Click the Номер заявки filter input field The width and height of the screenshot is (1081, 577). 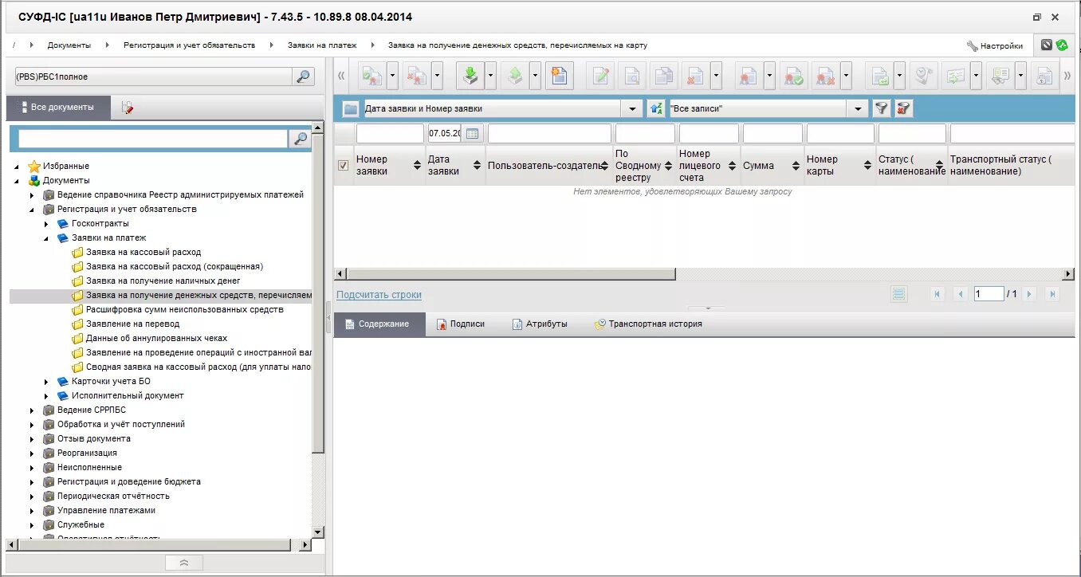coord(390,133)
